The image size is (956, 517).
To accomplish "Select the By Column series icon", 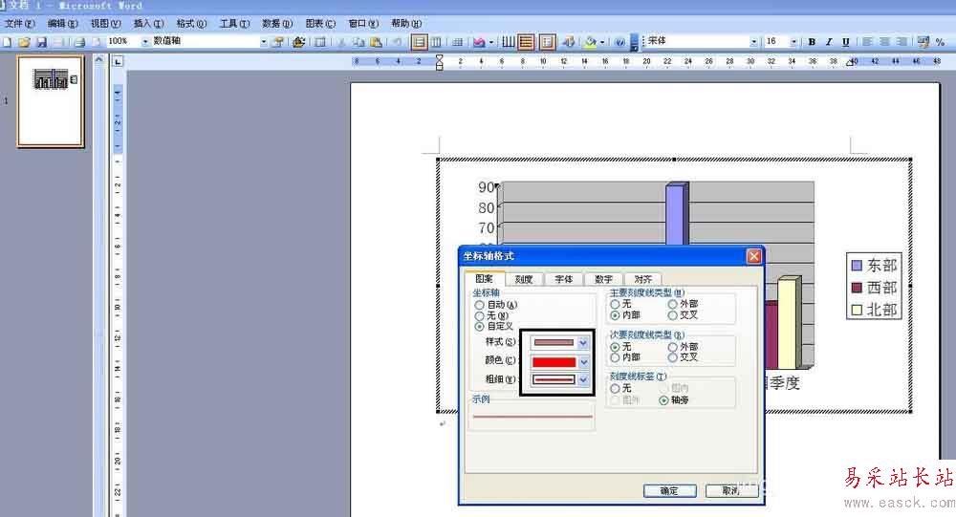I will (437, 42).
